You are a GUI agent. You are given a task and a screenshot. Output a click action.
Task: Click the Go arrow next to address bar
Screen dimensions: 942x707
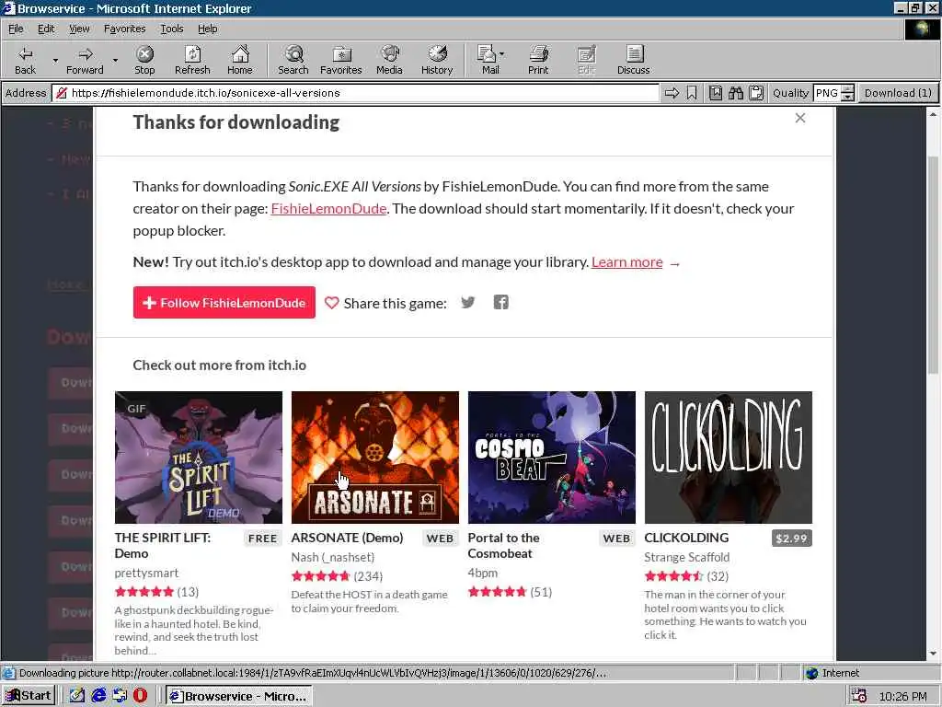tap(672, 93)
